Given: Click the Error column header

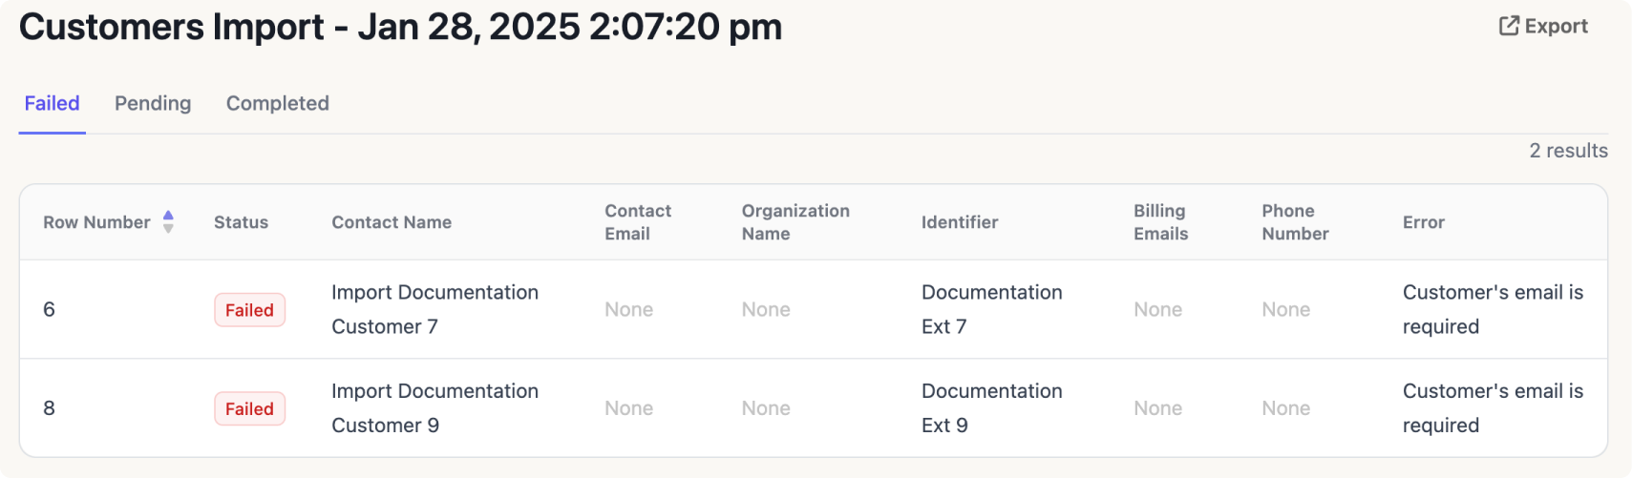Looking at the screenshot, I should click(1423, 222).
